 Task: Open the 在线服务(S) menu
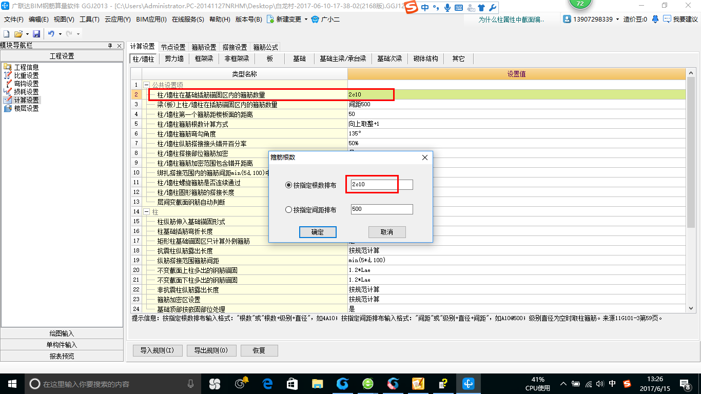(x=188, y=19)
